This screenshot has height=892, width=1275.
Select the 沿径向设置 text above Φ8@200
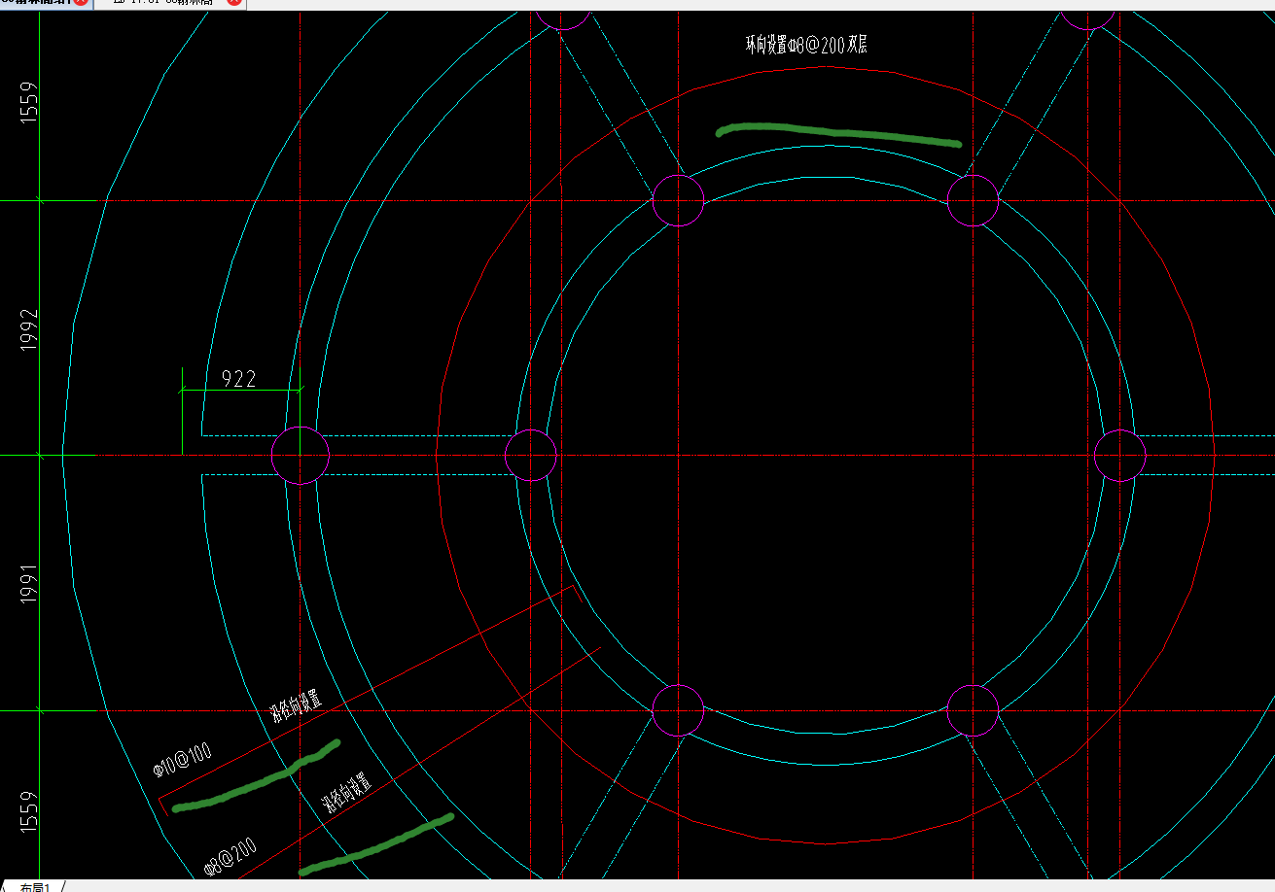[346, 793]
